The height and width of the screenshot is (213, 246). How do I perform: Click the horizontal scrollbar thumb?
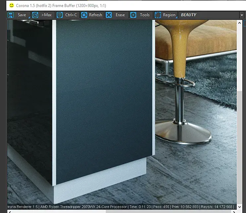(x=168, y=212)
